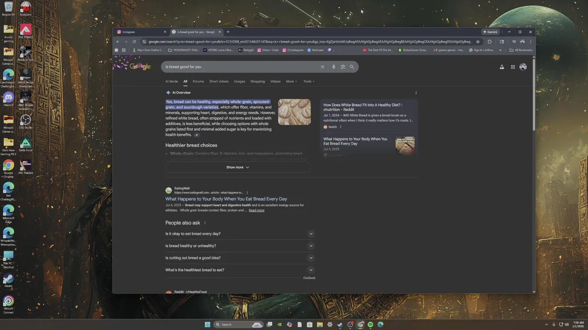Show hidden system tray icons

click(x=546, y=324)
